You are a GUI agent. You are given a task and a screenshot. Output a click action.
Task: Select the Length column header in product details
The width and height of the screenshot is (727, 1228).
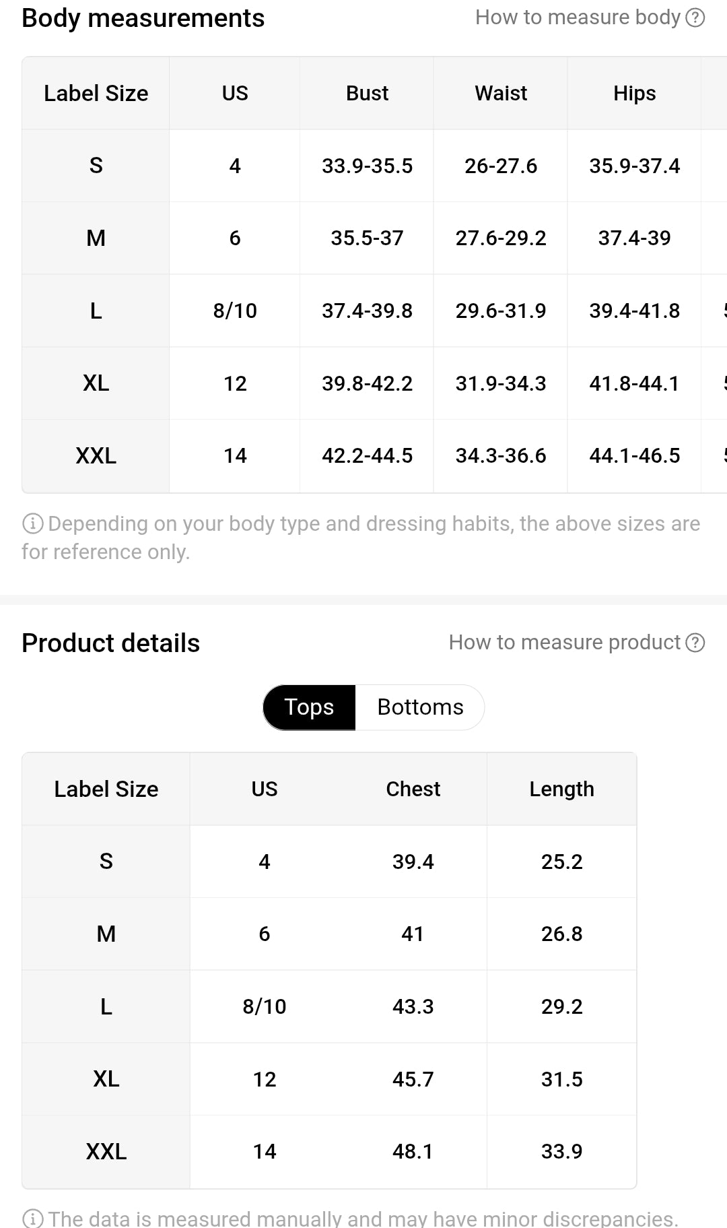561,789
